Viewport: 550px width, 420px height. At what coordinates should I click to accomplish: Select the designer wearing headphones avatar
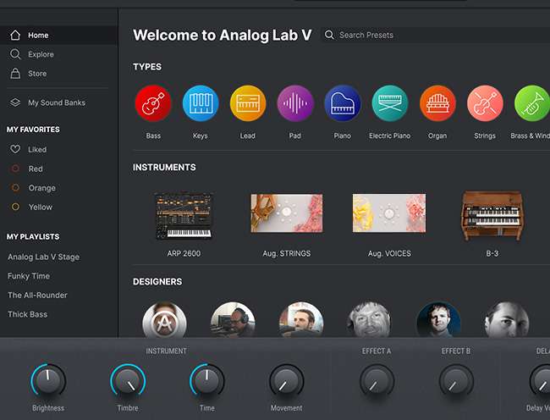tap(233, 320)
